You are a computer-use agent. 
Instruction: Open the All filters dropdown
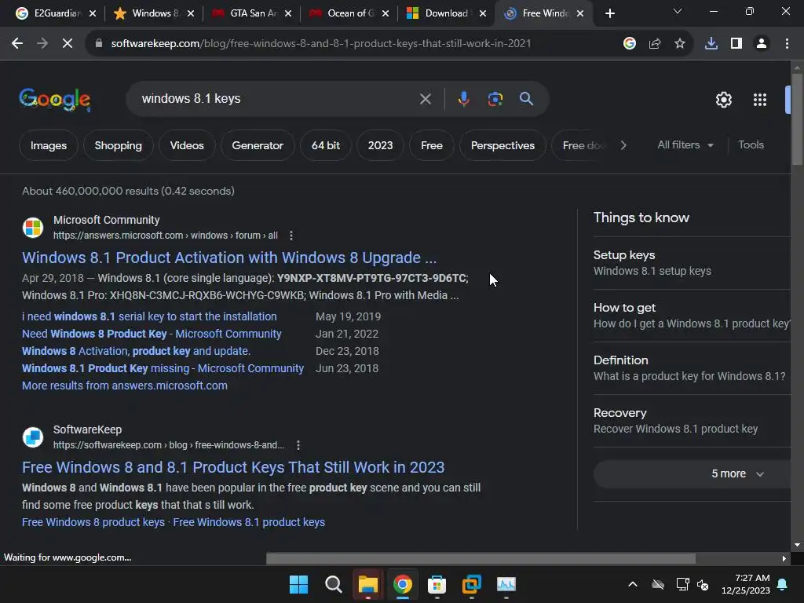coord(685,145)
